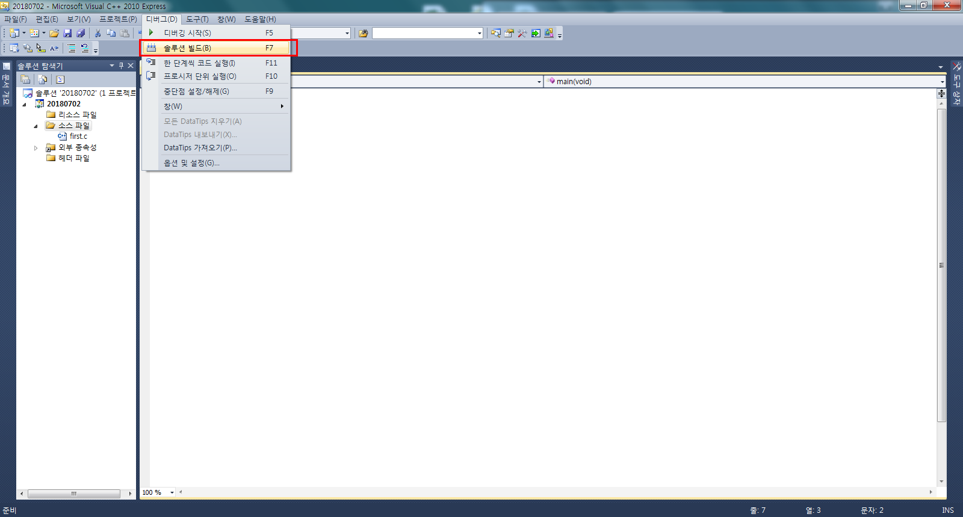Click the Save floppy disk icon
963x517 pixels.
(x=67, y=33)
